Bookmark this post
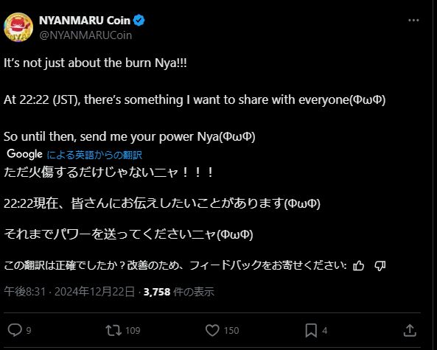The width and height of the screenshot is (437, 350). click(x=311, y=331)
